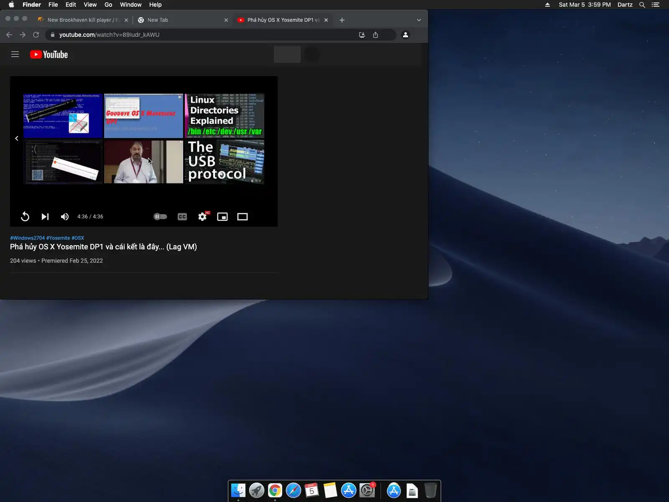
Task: Click the '204 views • Premiered Feb 25, 2022' text
Action: 56,261
